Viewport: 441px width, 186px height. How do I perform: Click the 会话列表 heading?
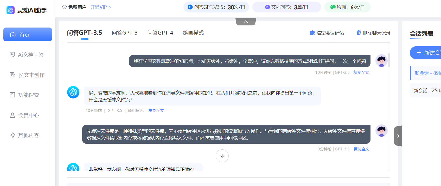(x=421, y=34)
